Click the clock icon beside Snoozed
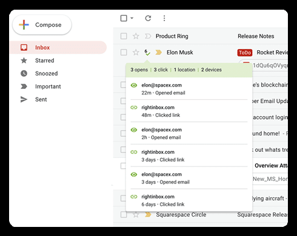Image resolution: width=297 pixels, height=236 pixels. tap(24, 73)
